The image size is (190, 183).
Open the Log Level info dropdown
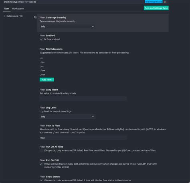[x=67, y=117]
